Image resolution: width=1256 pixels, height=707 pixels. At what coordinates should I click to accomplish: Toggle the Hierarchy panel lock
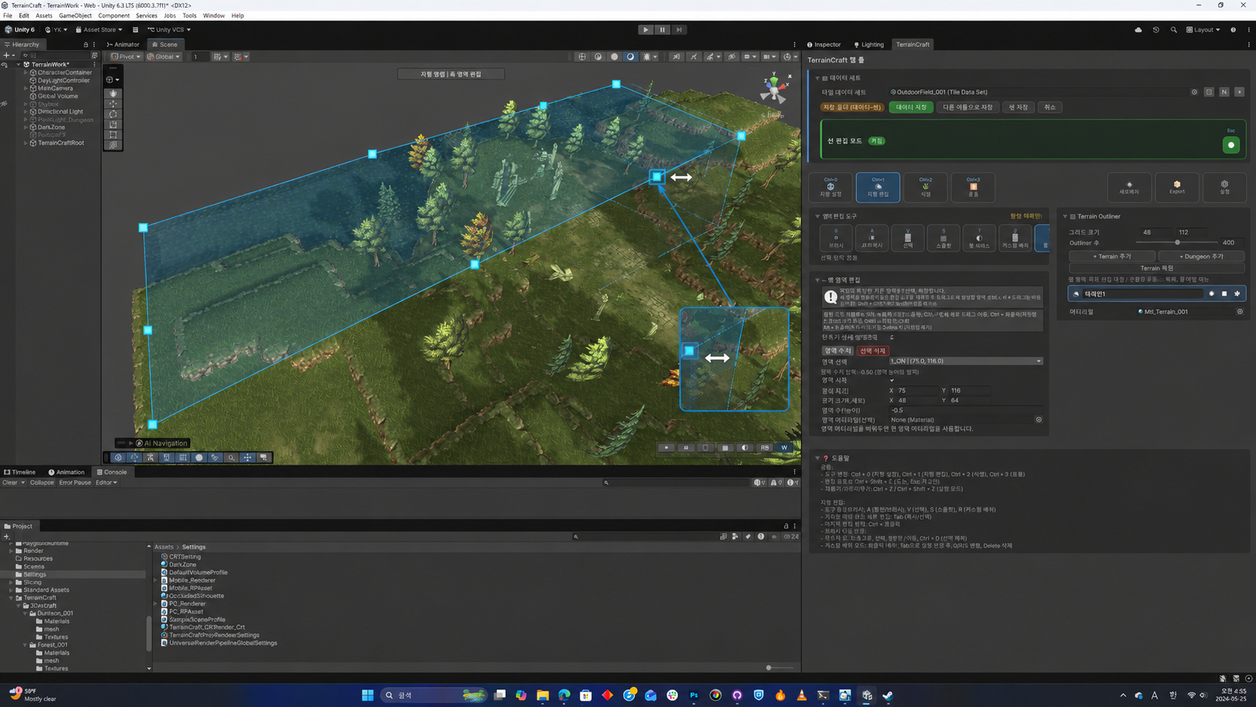coord(86,44)
